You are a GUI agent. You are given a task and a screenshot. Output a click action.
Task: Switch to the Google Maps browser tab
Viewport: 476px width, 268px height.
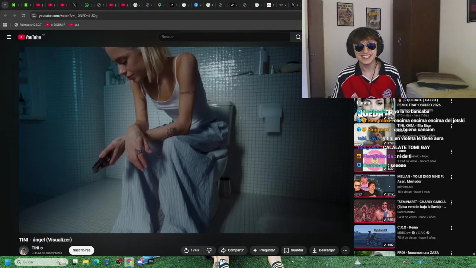pos(160,5)
